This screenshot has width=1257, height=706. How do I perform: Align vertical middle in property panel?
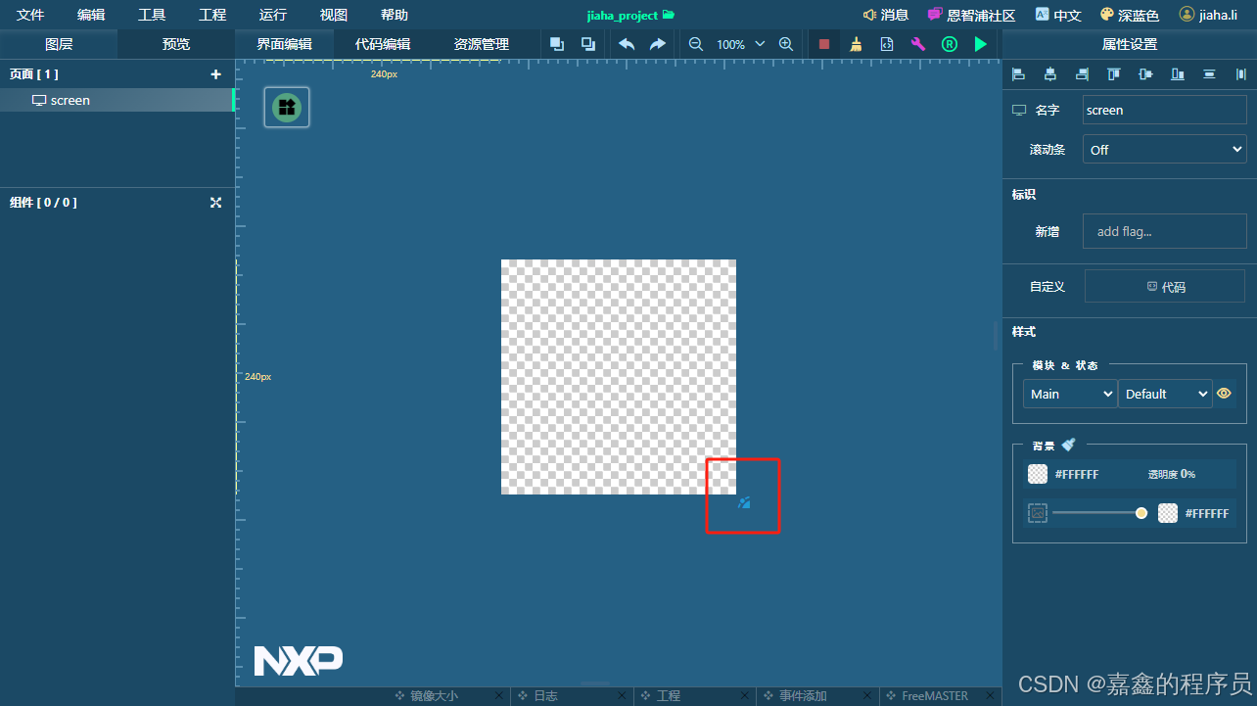pyautogui.click(x=1145, y=73)
